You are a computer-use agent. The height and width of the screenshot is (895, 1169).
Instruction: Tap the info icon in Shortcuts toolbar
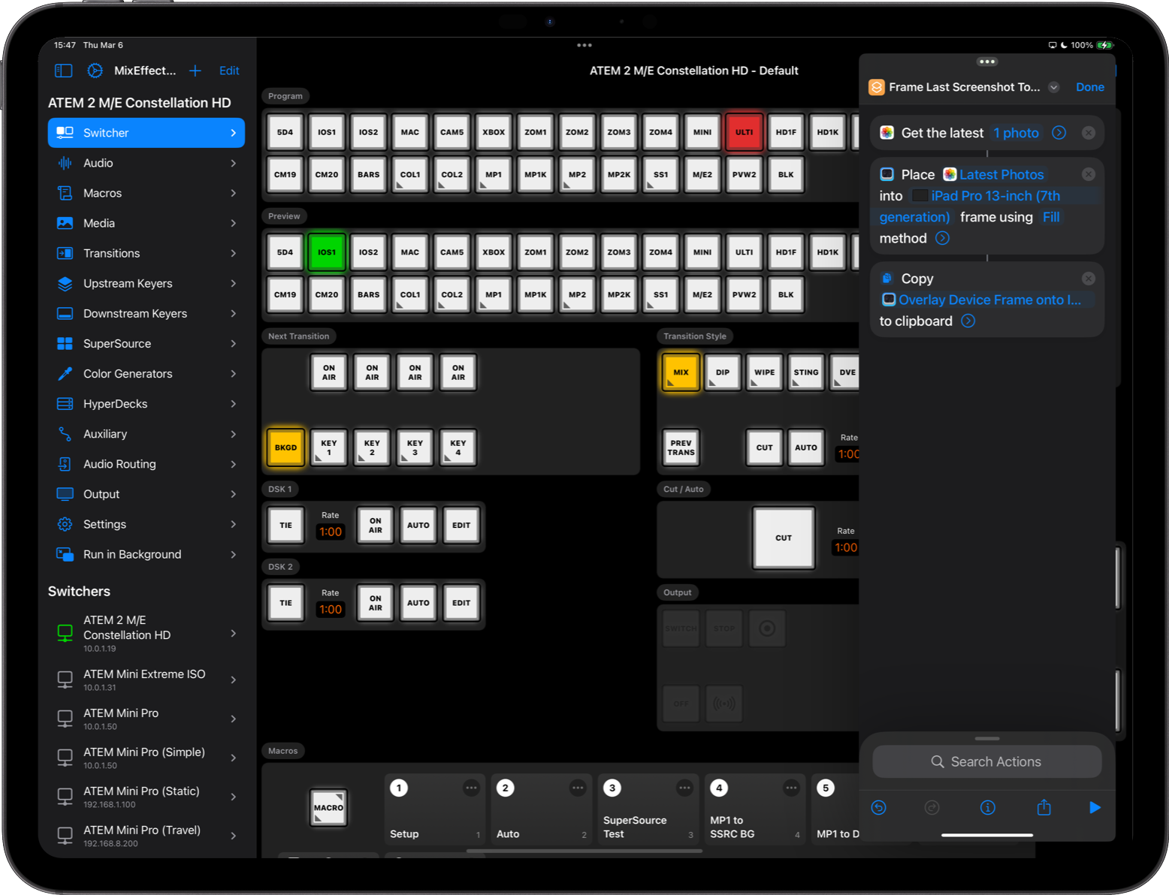tap(987, 808)
